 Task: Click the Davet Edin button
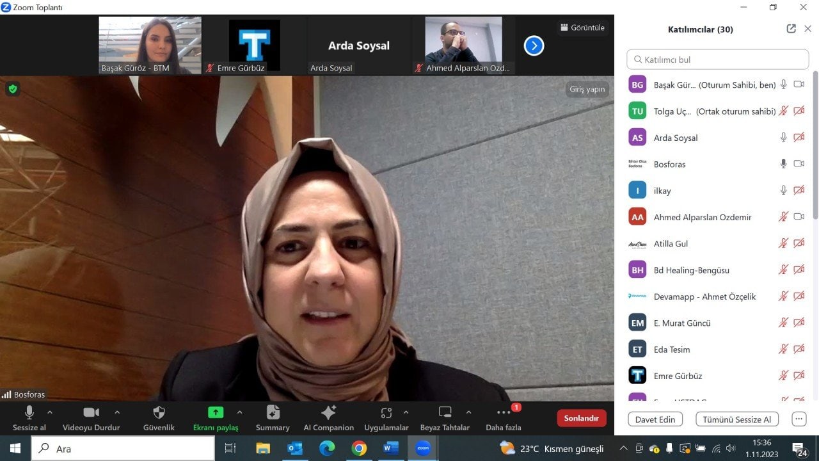[x=655, y=419]
